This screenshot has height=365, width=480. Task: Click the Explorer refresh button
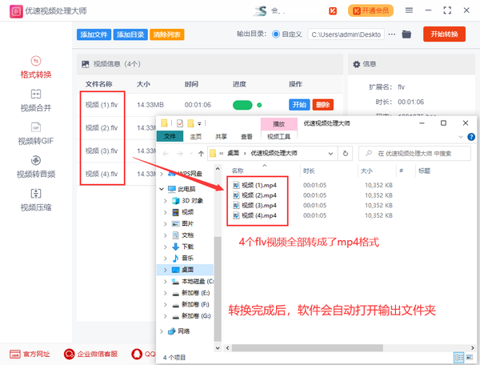click(346, 154)
